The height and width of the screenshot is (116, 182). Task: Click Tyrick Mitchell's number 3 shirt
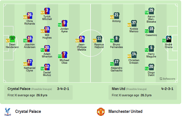point(47,11)
